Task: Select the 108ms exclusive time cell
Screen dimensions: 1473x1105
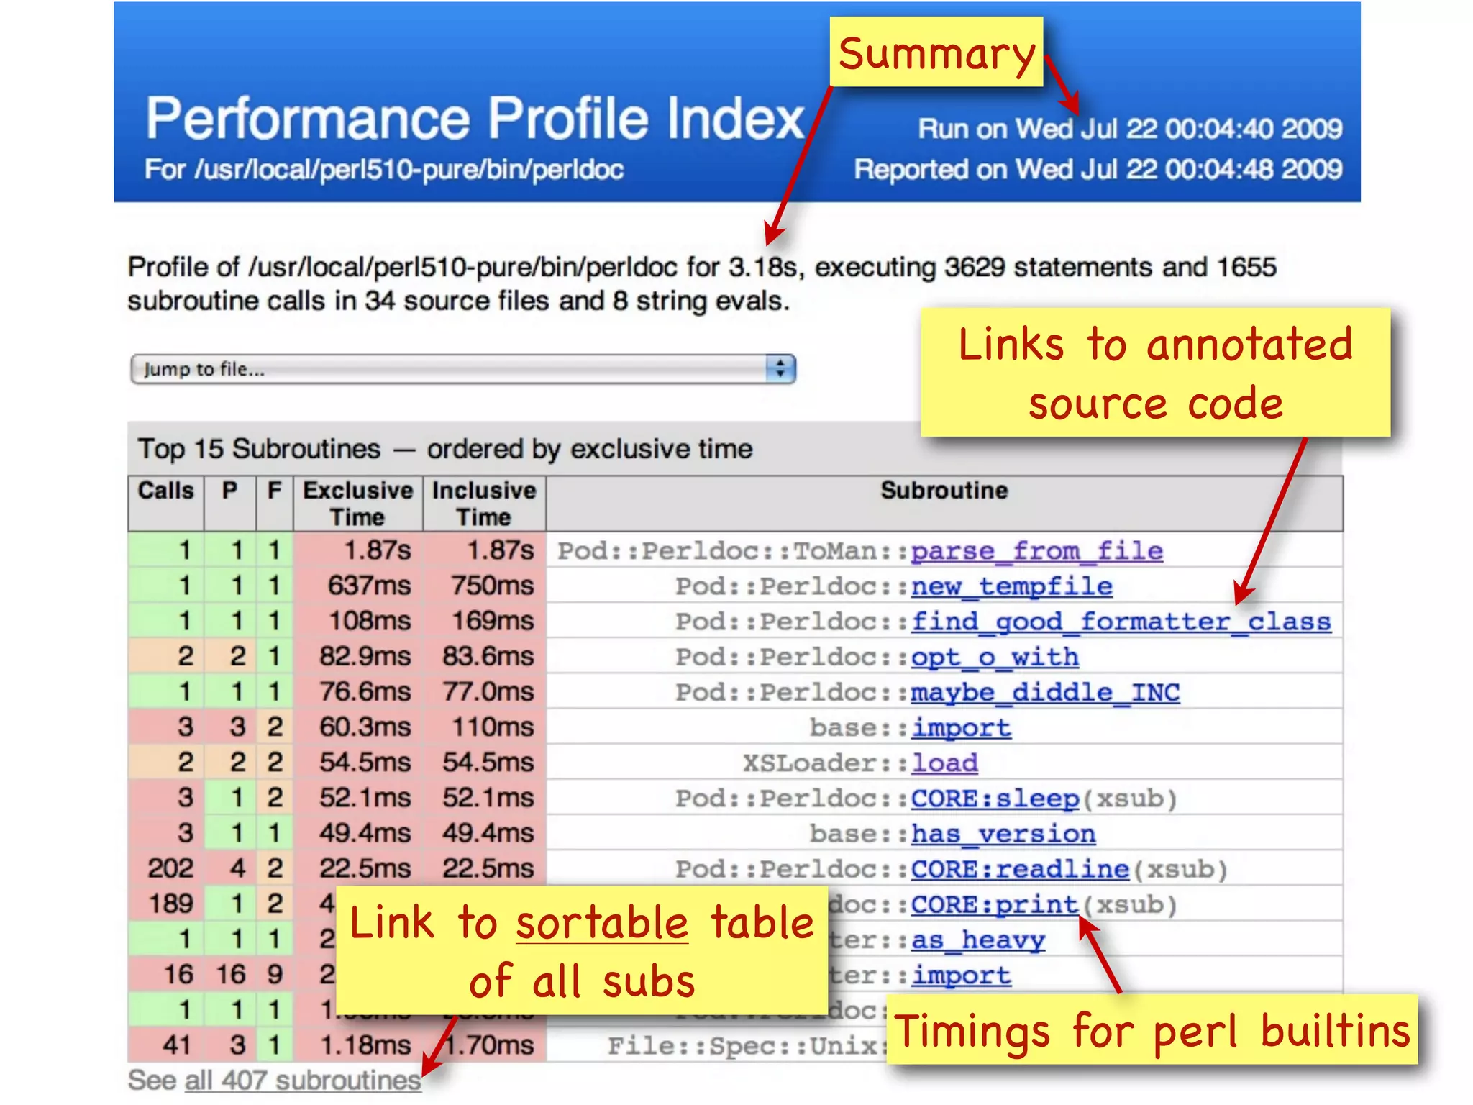Action: (x=358, y=621)
